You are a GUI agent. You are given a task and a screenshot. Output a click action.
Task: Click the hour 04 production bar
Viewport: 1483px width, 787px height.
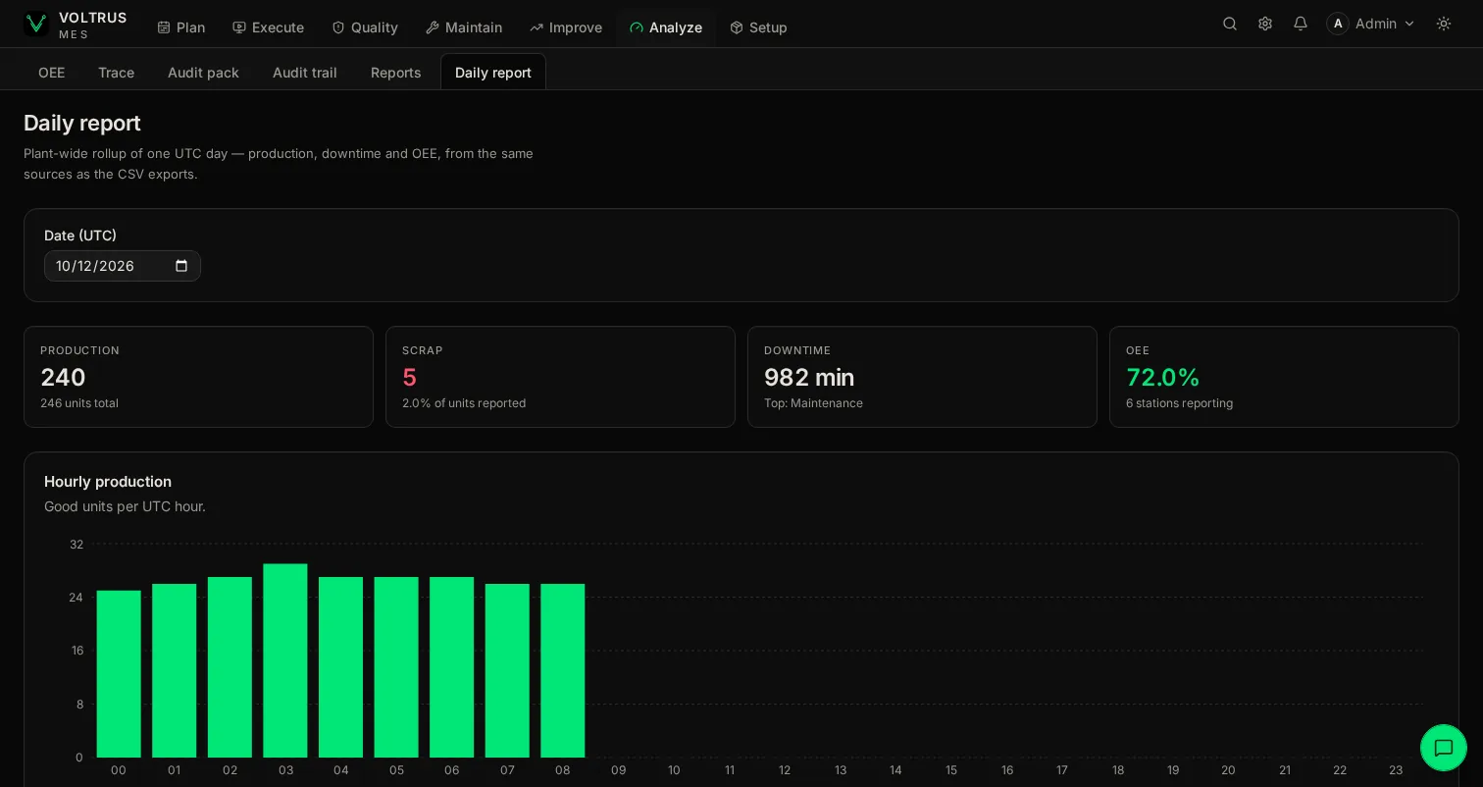point(341,667)
